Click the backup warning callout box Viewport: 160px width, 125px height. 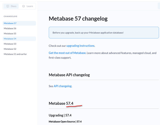tap(104, 33)
